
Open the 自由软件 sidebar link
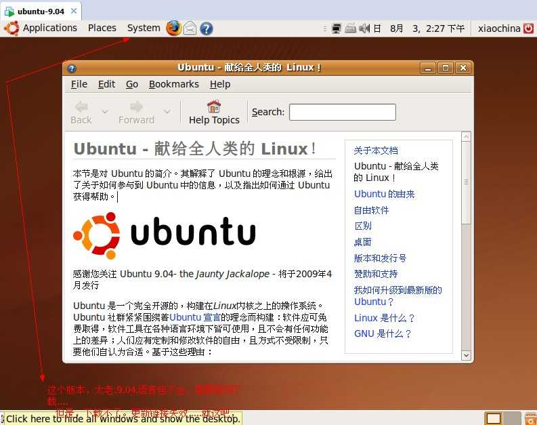point(371,210)
